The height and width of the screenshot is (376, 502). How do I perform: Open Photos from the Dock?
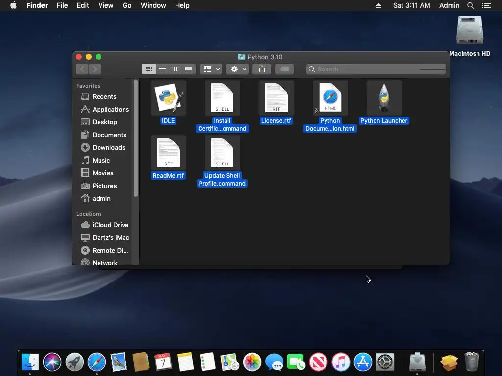click(x=252, y=362)
